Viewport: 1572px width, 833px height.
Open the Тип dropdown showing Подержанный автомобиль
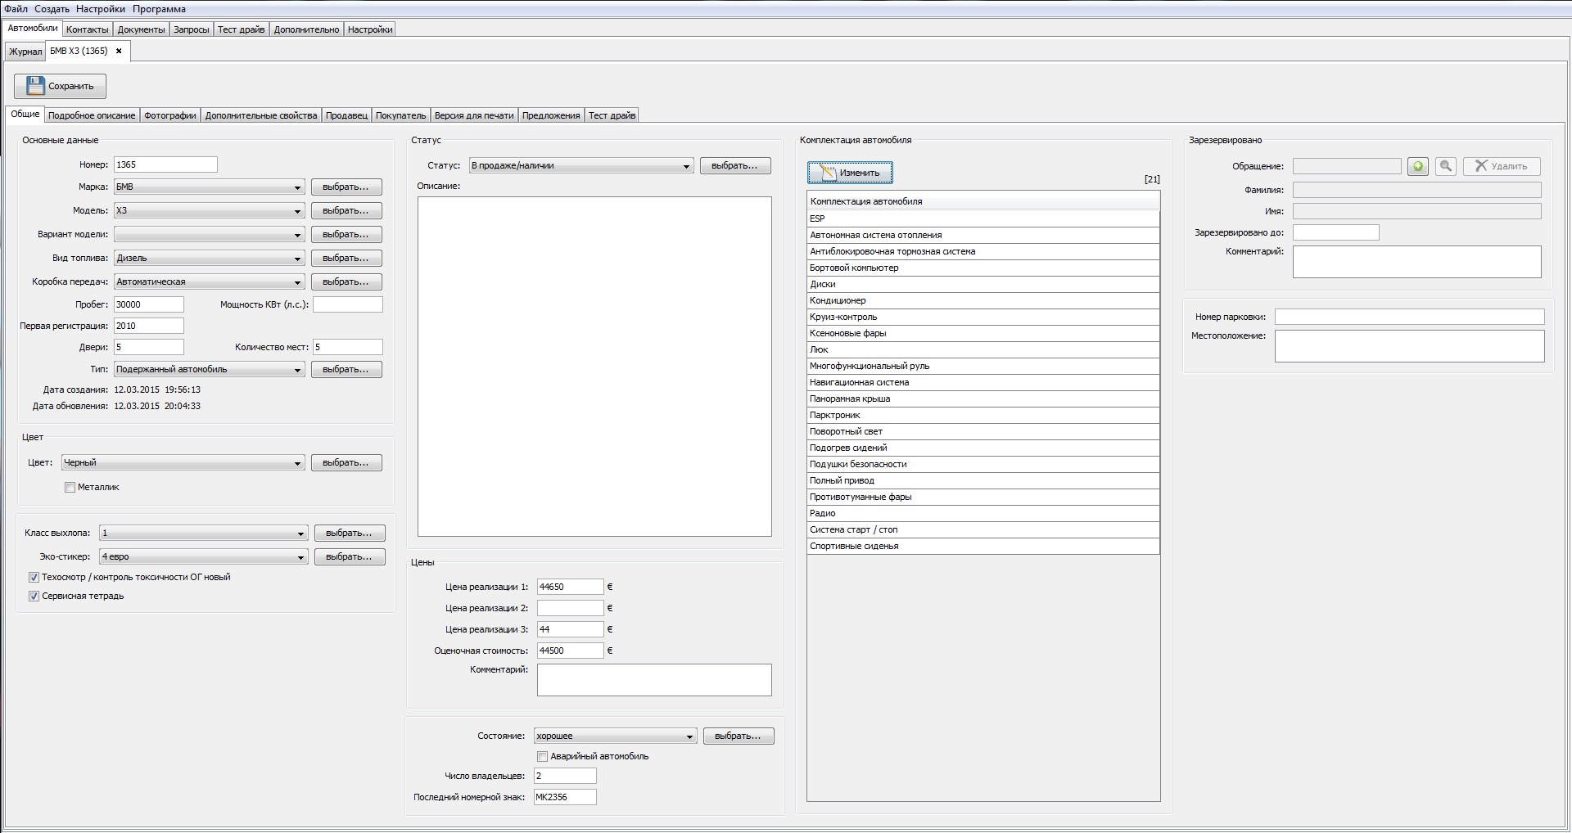point(210,370)
